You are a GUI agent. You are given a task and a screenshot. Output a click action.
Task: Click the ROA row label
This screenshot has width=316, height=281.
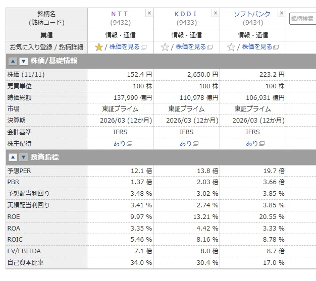14,229
